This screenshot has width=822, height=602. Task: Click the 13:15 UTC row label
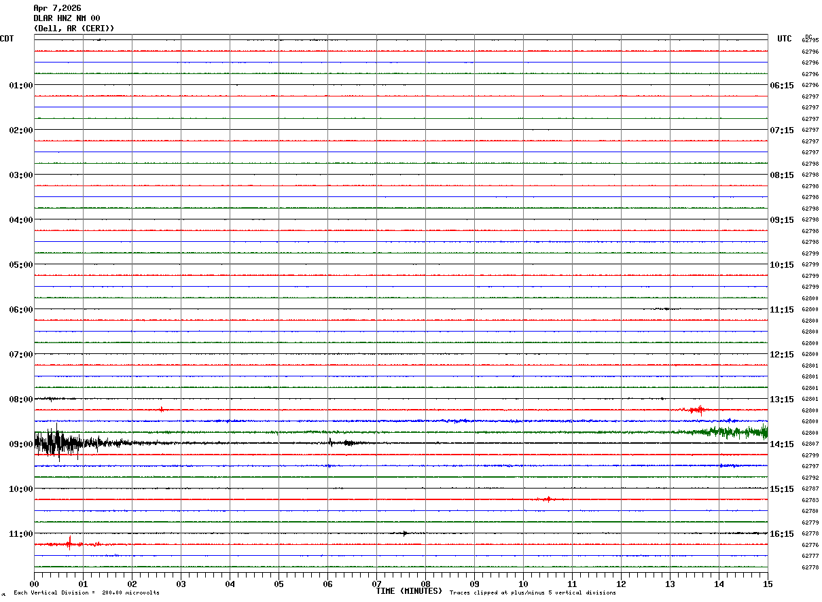pos(781,400)
